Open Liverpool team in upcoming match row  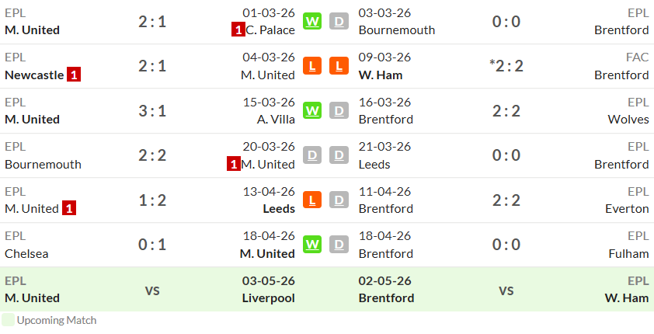269,298
